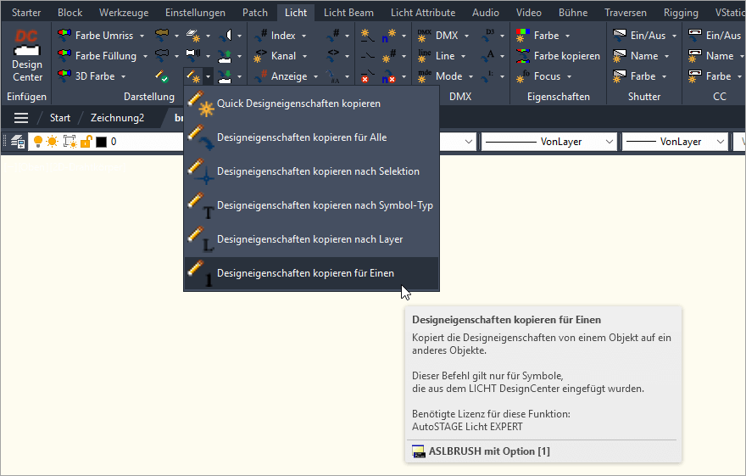Click Designeigenschaften kopieren nach Symbol-Typ
The width and height of the screenshot is (746, 476).
tap(325, 205)
